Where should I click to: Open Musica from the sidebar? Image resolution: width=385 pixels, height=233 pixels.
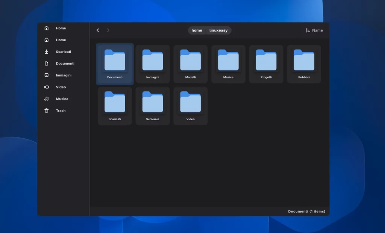(62, 99)
